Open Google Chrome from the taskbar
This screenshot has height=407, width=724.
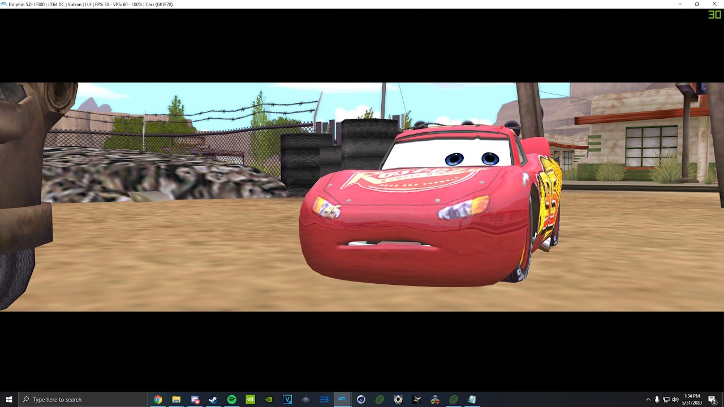[x=158, y=400]
